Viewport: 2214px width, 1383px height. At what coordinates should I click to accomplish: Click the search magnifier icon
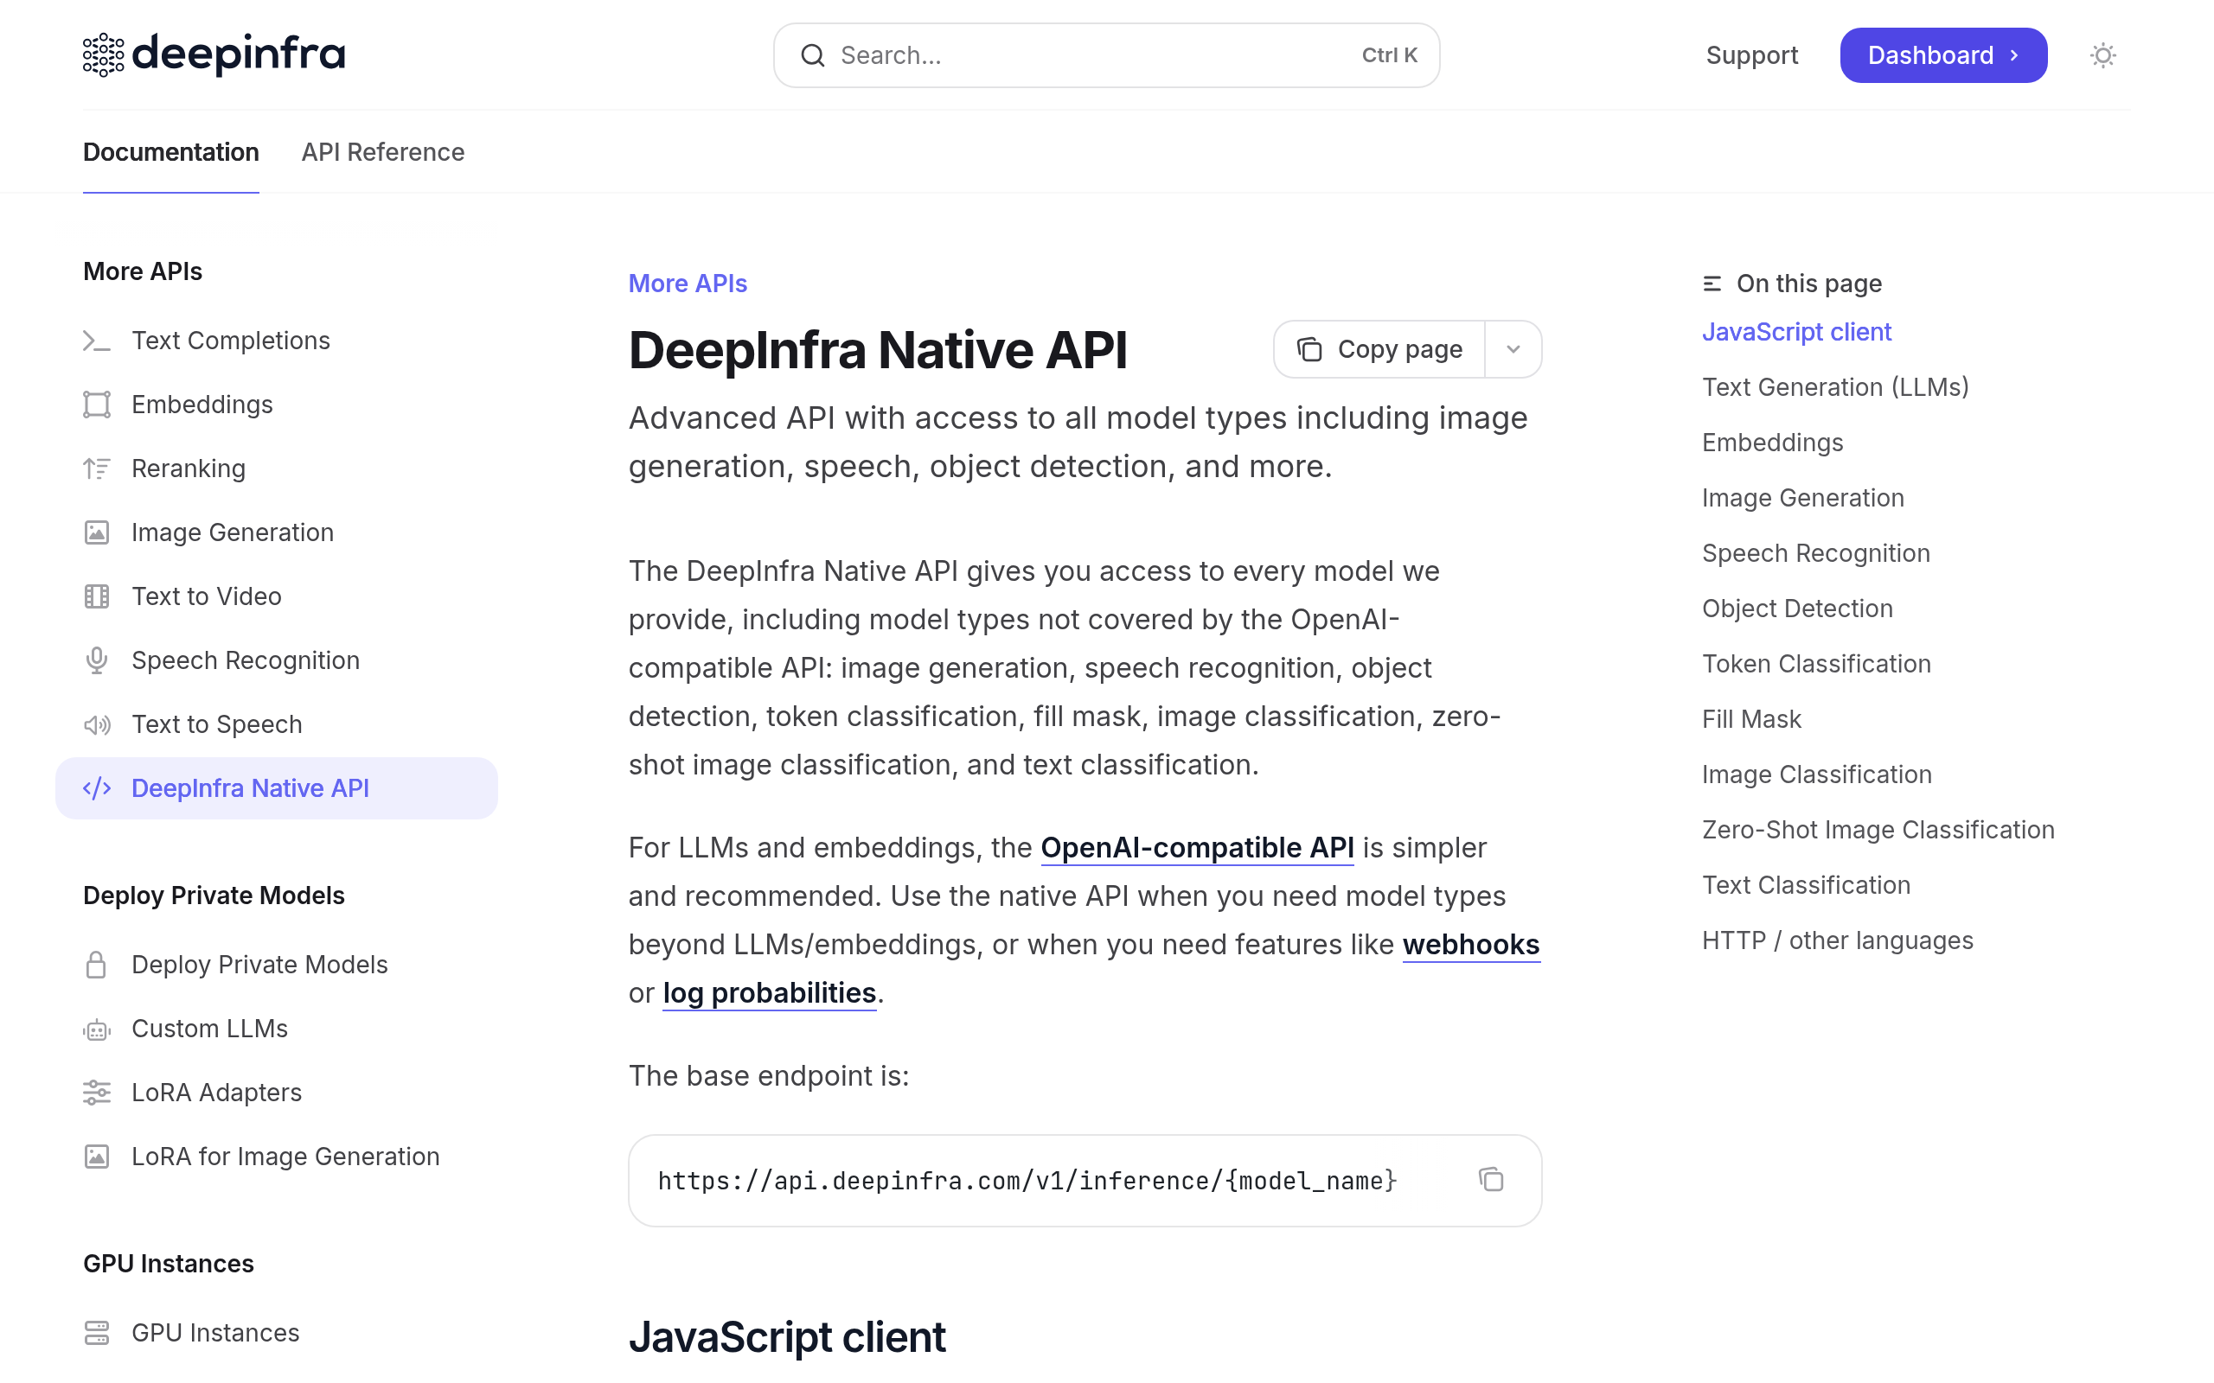pos(812,56)
